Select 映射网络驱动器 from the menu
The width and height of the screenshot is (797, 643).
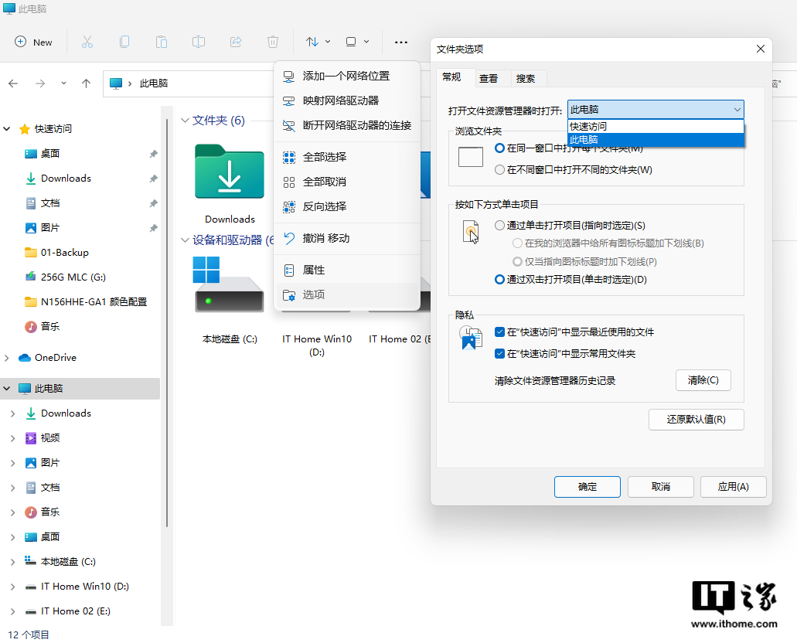click(340, 100)
